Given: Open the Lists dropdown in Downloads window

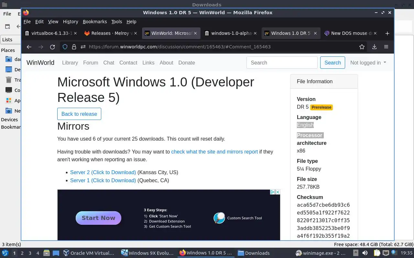Looking at the screenshot, I should point(11,40).
